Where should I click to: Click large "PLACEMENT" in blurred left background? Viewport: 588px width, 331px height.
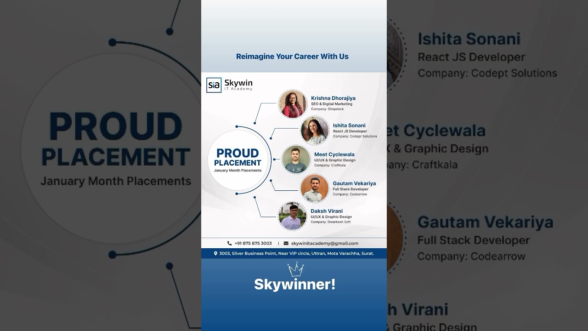tap(116, 156)
